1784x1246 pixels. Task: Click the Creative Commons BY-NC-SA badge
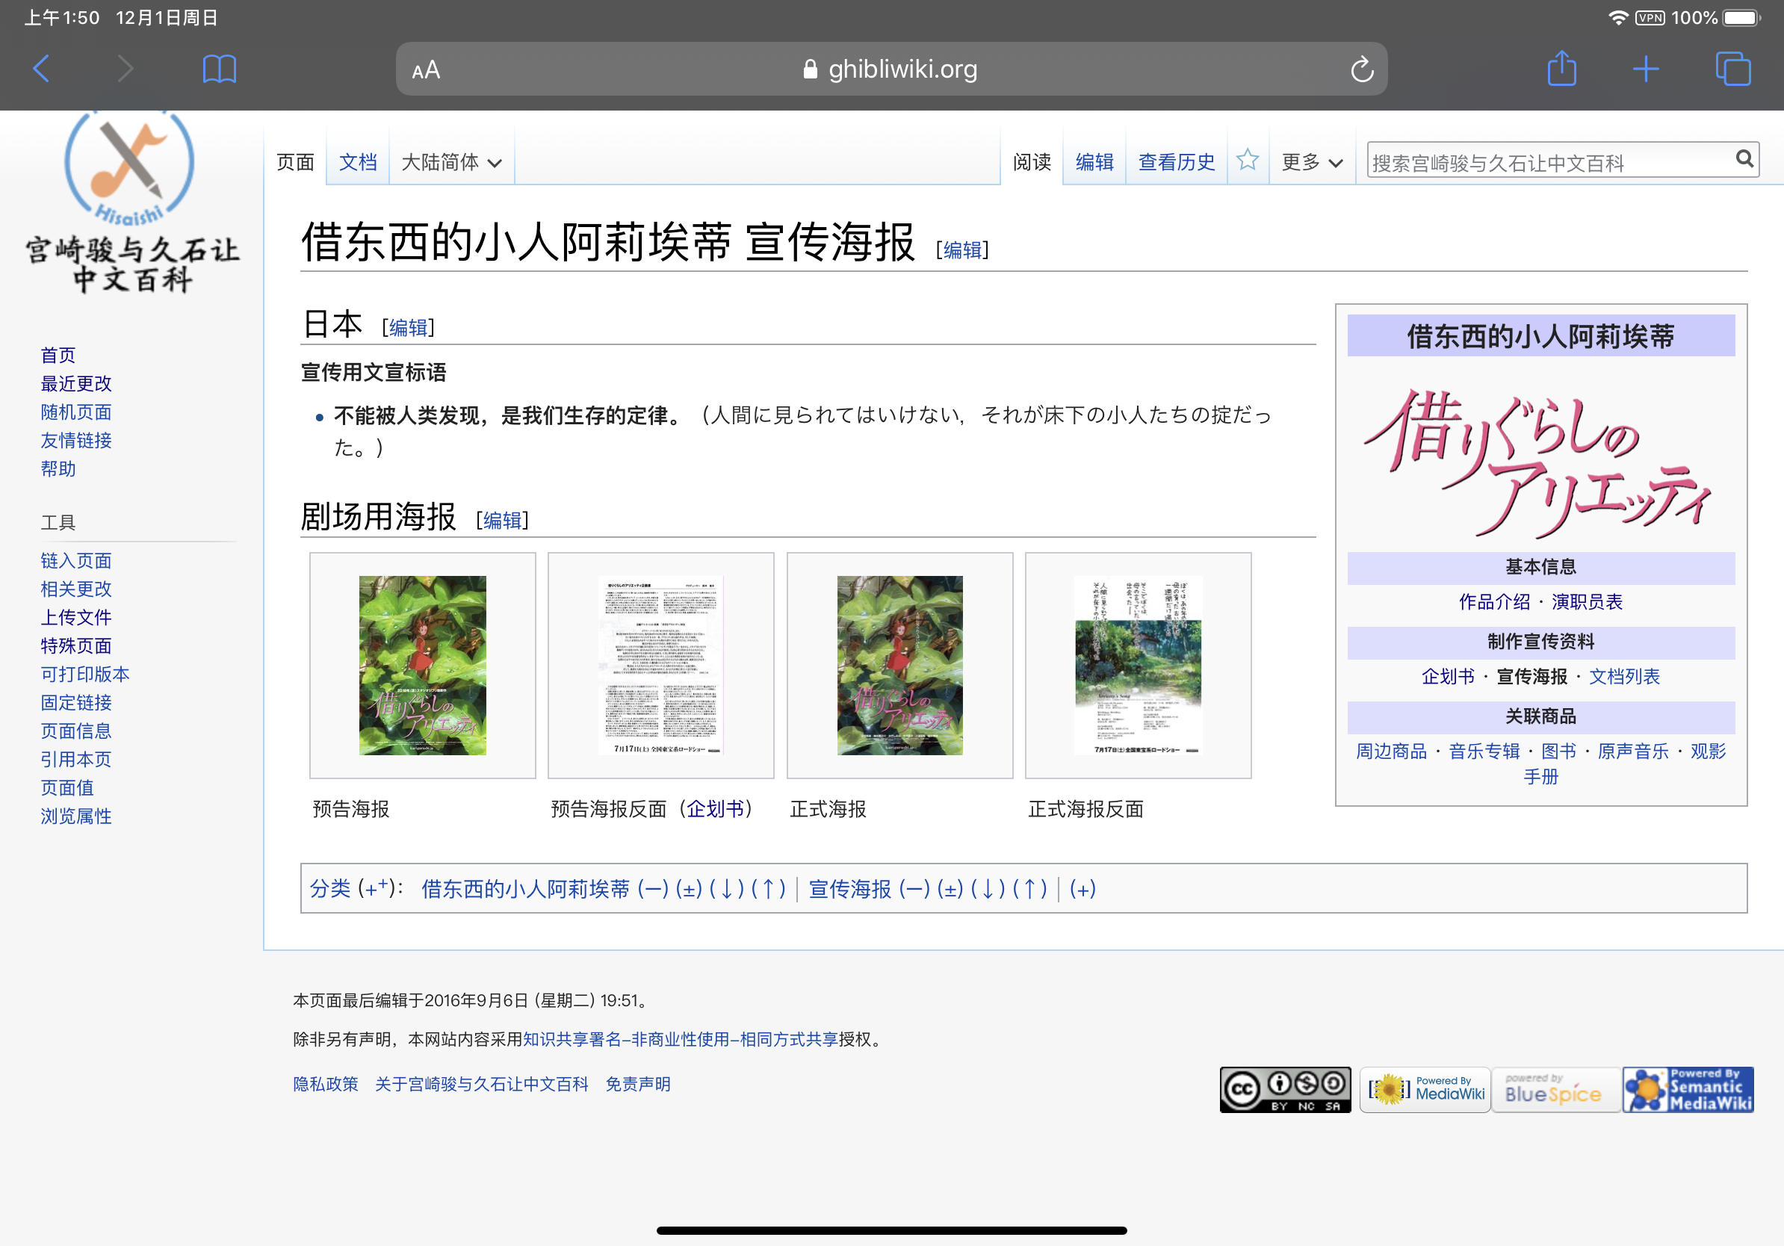[x=1285, y=1089]
